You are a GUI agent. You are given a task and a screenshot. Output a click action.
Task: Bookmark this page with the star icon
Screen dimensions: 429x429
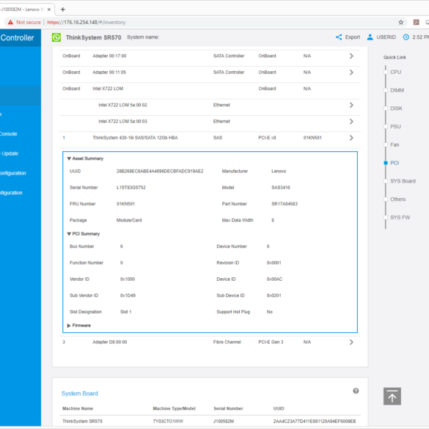point(401,23)
